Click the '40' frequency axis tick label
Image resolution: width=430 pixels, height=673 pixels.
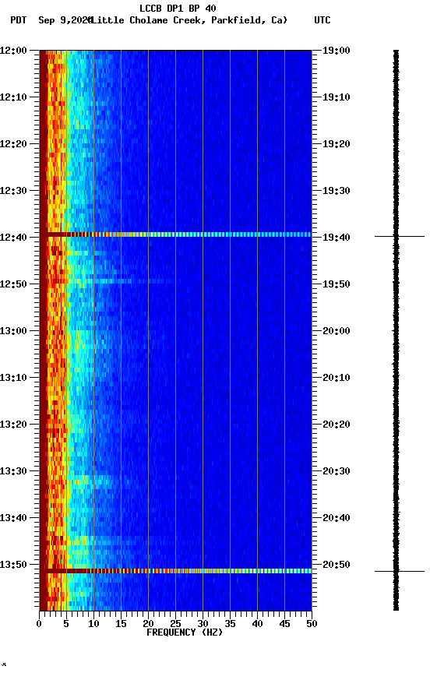[x=257, y=624]
